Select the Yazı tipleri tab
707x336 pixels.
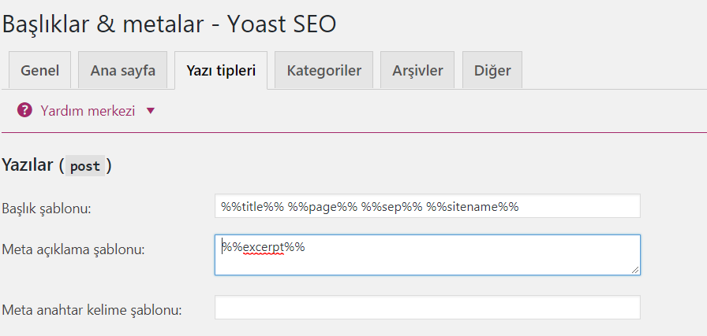click(x=221, y=71)
